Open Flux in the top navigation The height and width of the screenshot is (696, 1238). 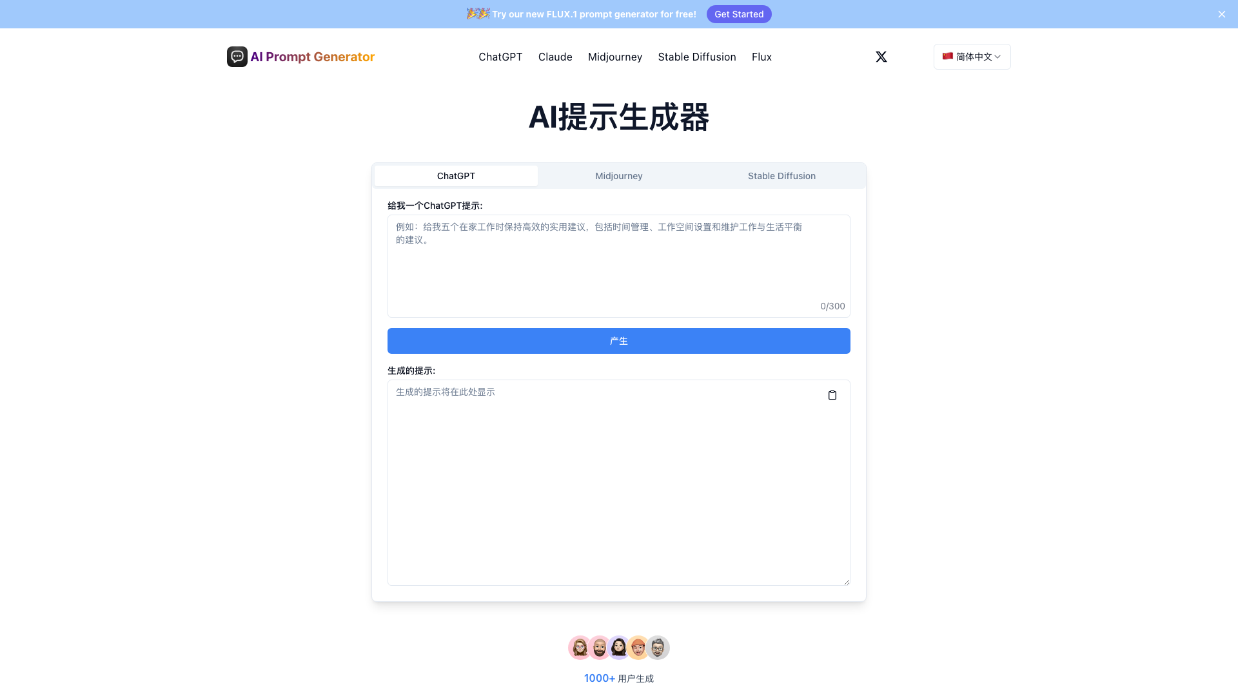point(761,57)
